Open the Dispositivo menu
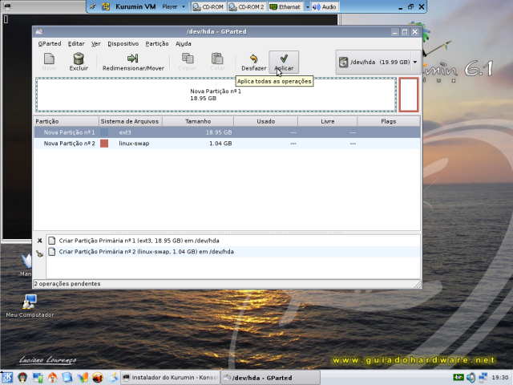The width and height of the screenshot is (513, 385). coord(123,43)
